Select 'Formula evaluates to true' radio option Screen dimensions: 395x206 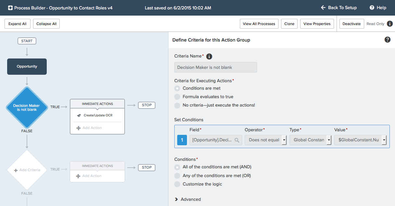click(x=177, y=97)
